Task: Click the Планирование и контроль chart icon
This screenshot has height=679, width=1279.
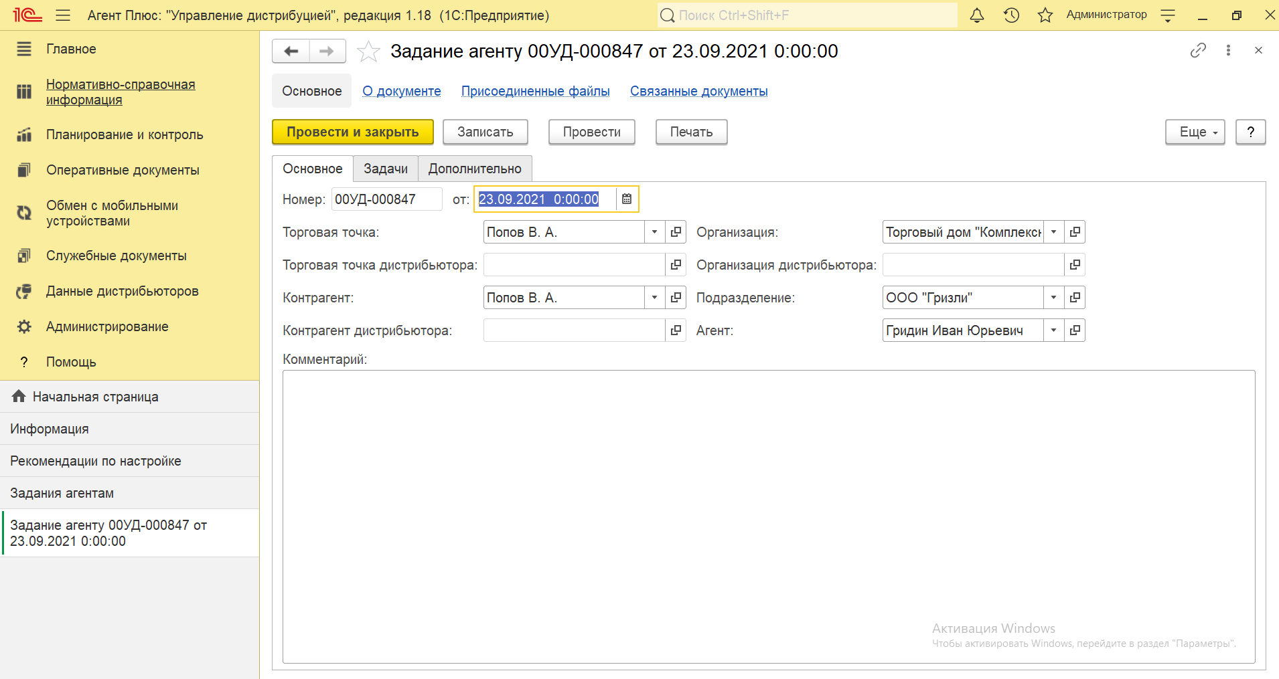Action: coord(24,134)
